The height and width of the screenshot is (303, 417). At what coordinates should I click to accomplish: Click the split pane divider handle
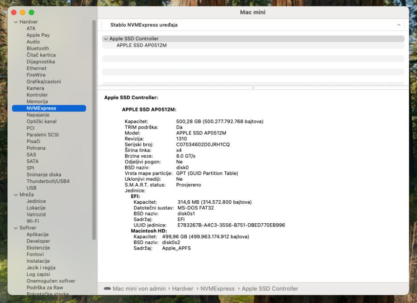pyautogui.click(x=253, y=88)
